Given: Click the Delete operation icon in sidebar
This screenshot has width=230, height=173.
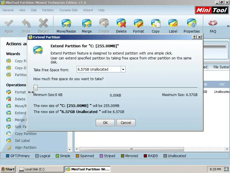Looking at the screenshot, I should [9, 99].
